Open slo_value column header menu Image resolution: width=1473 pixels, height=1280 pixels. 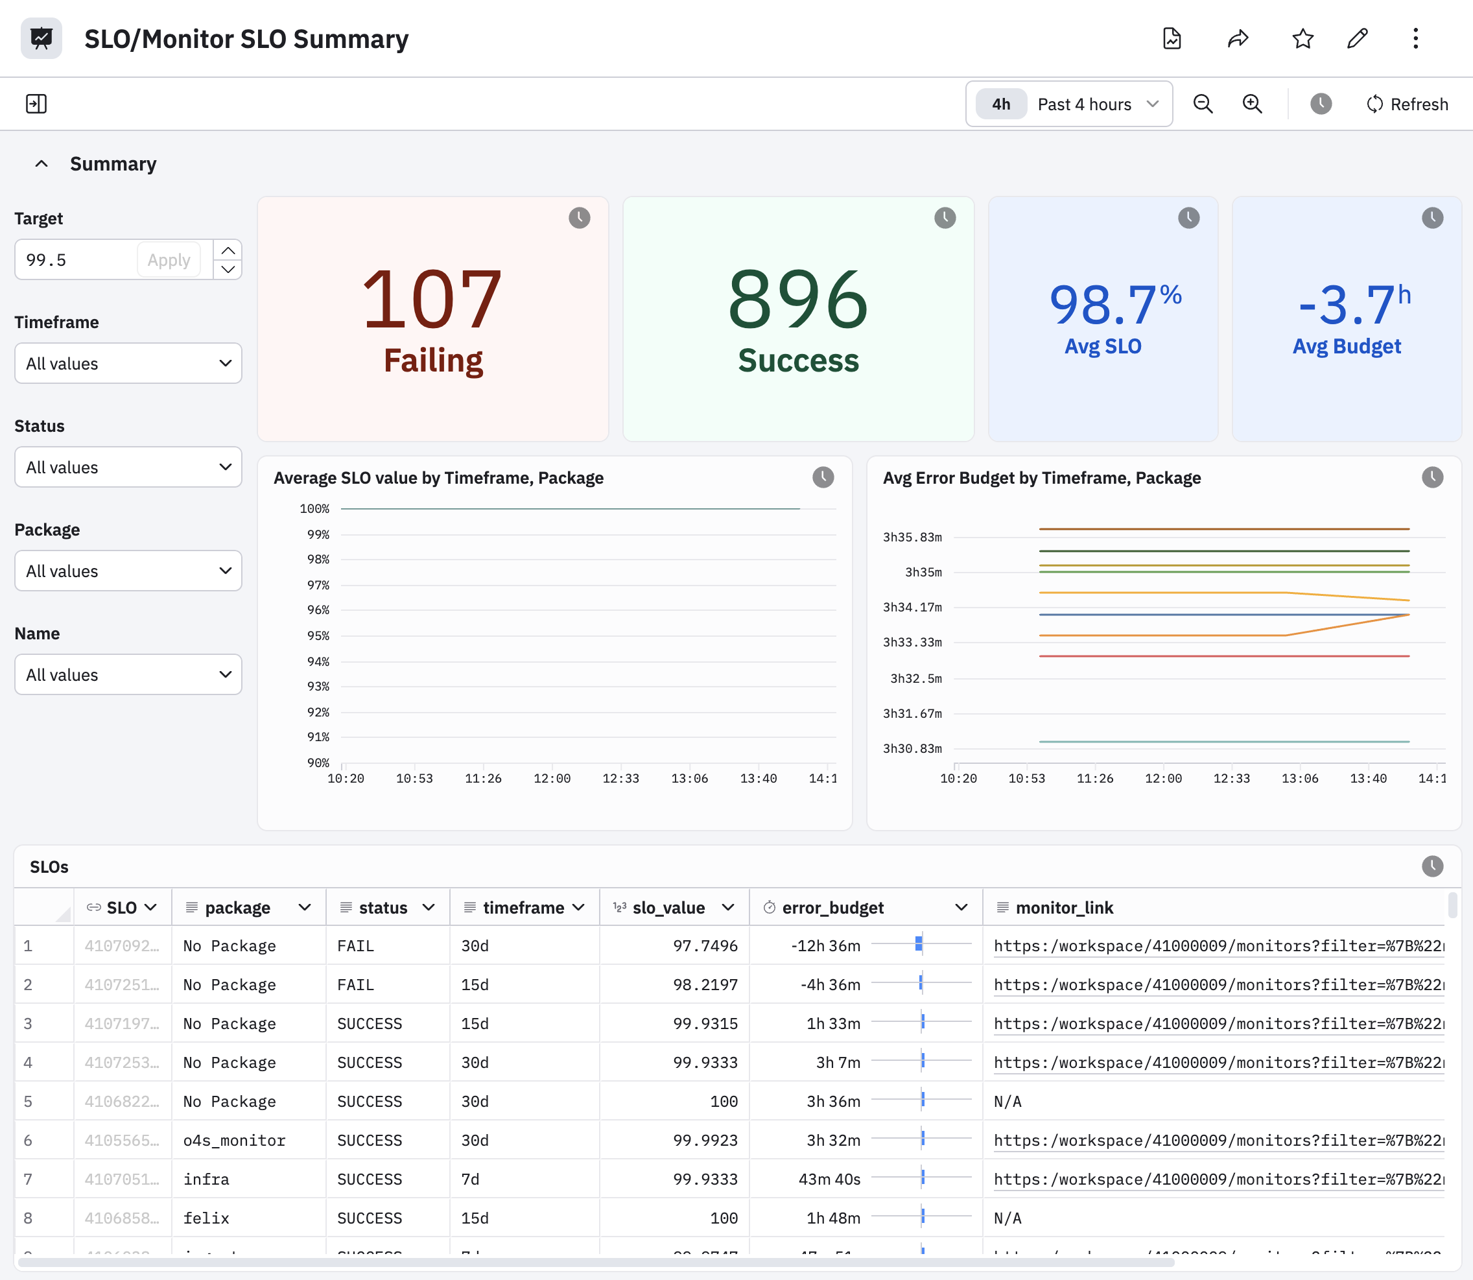[x=727, y=908]
